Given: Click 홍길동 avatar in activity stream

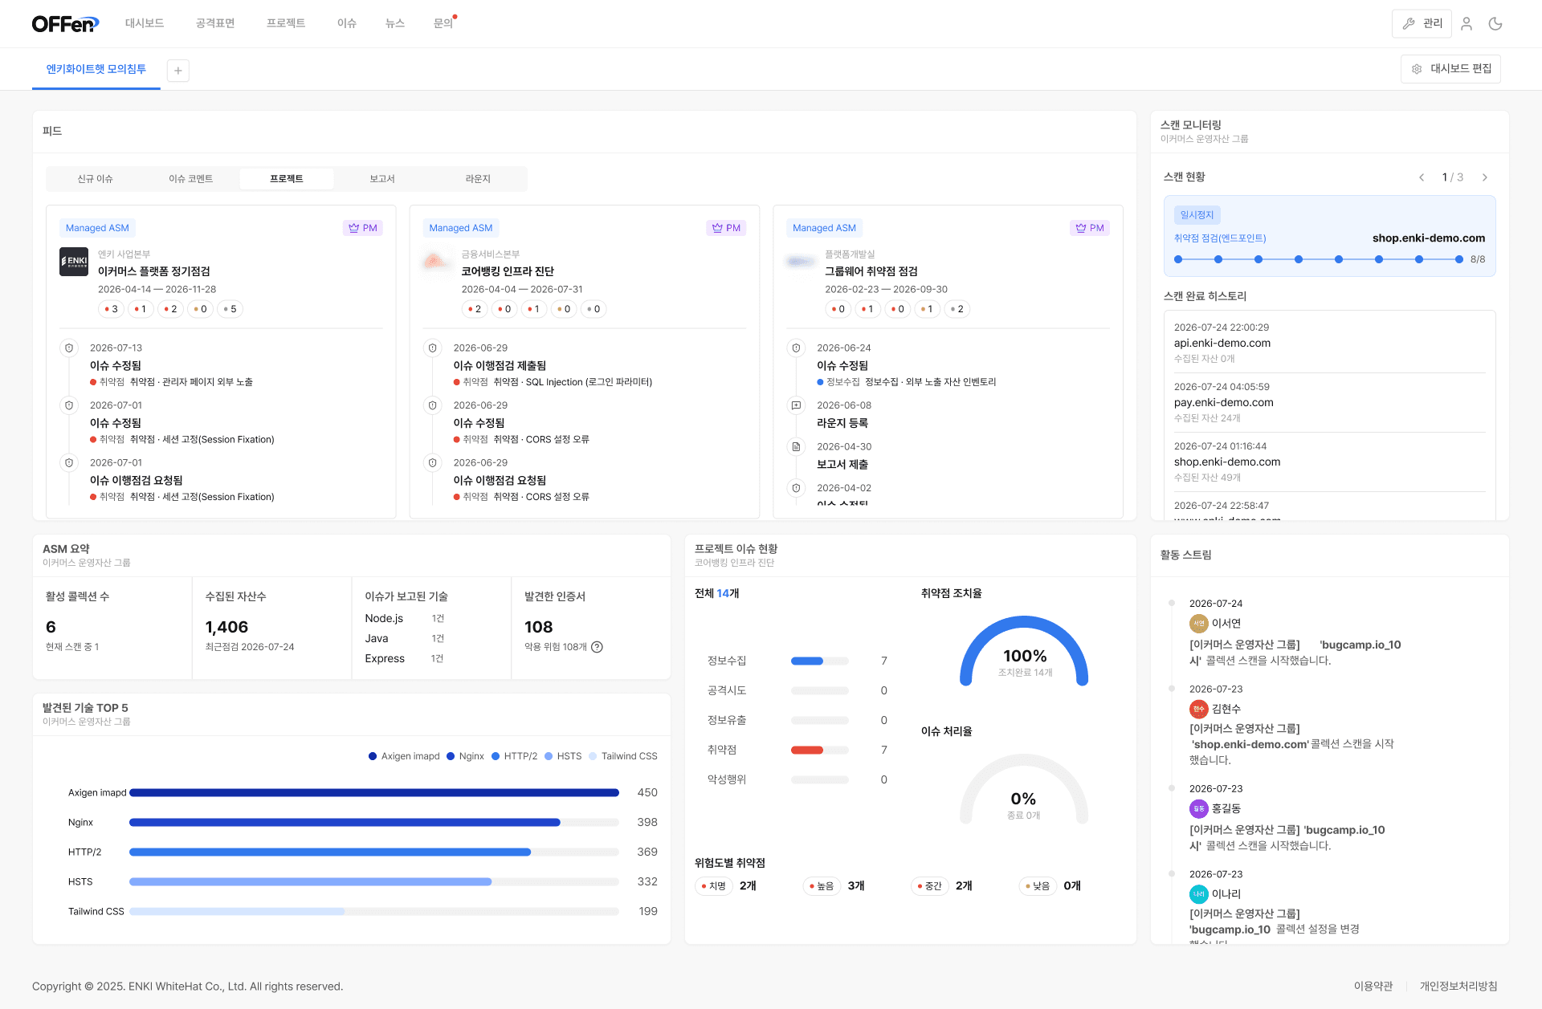Looking at the screenshot, I should pos(1198,808).
